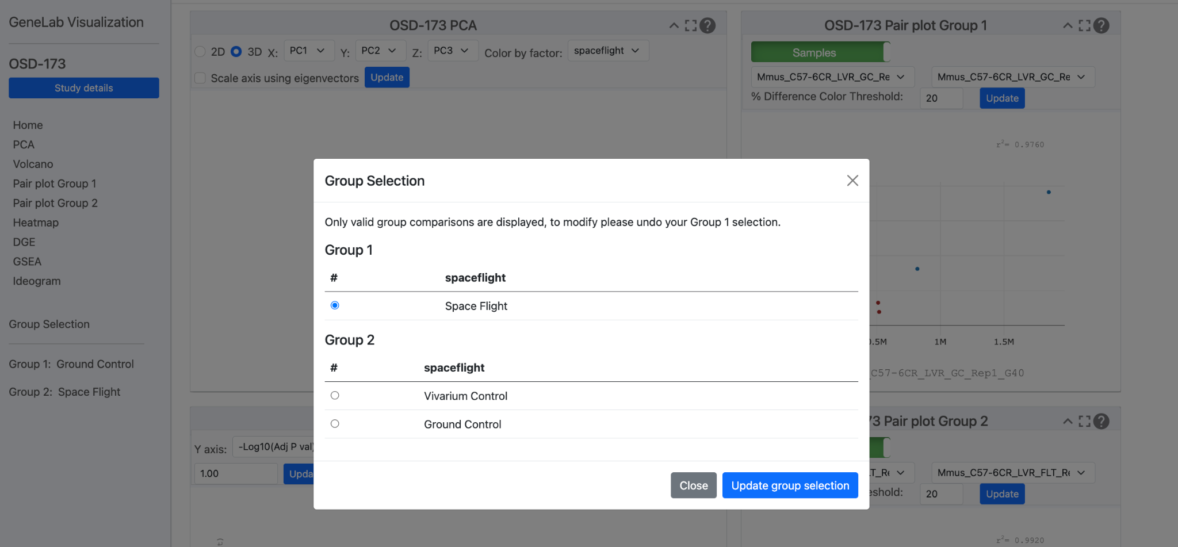This screenshot has height=547, width=1178.
Task: Open Color by factor spaceflight dropdown
Action: tap(608, 51)
